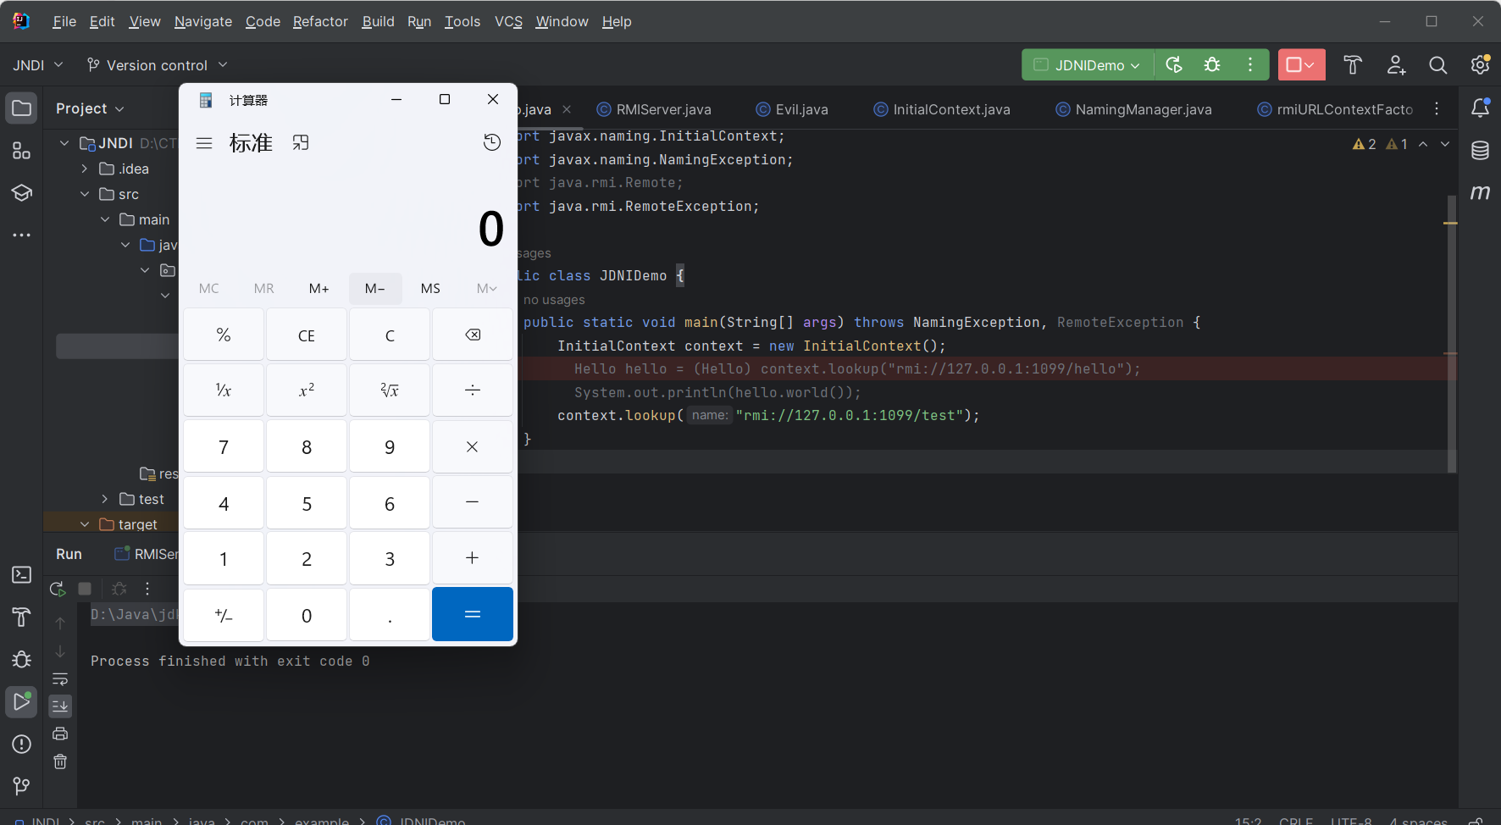Screen dimensions: 1501x825
Task: Switch to the RMIServer.java tab
Action: (654, 109)
